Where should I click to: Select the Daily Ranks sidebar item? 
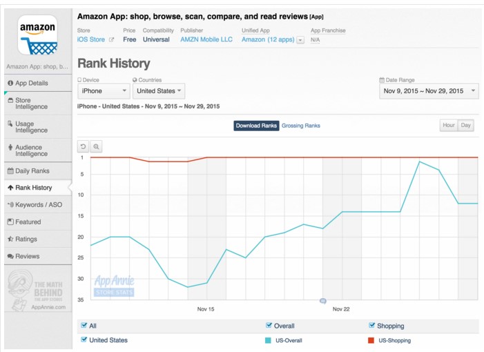pos(38,171)
